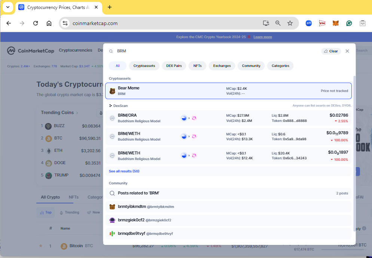Open BTC in Trending Coins
This screenshot has height=258, width=372.
click(70, 138)
